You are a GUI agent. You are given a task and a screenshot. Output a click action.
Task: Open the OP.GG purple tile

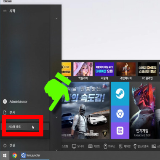coord(120,131)
